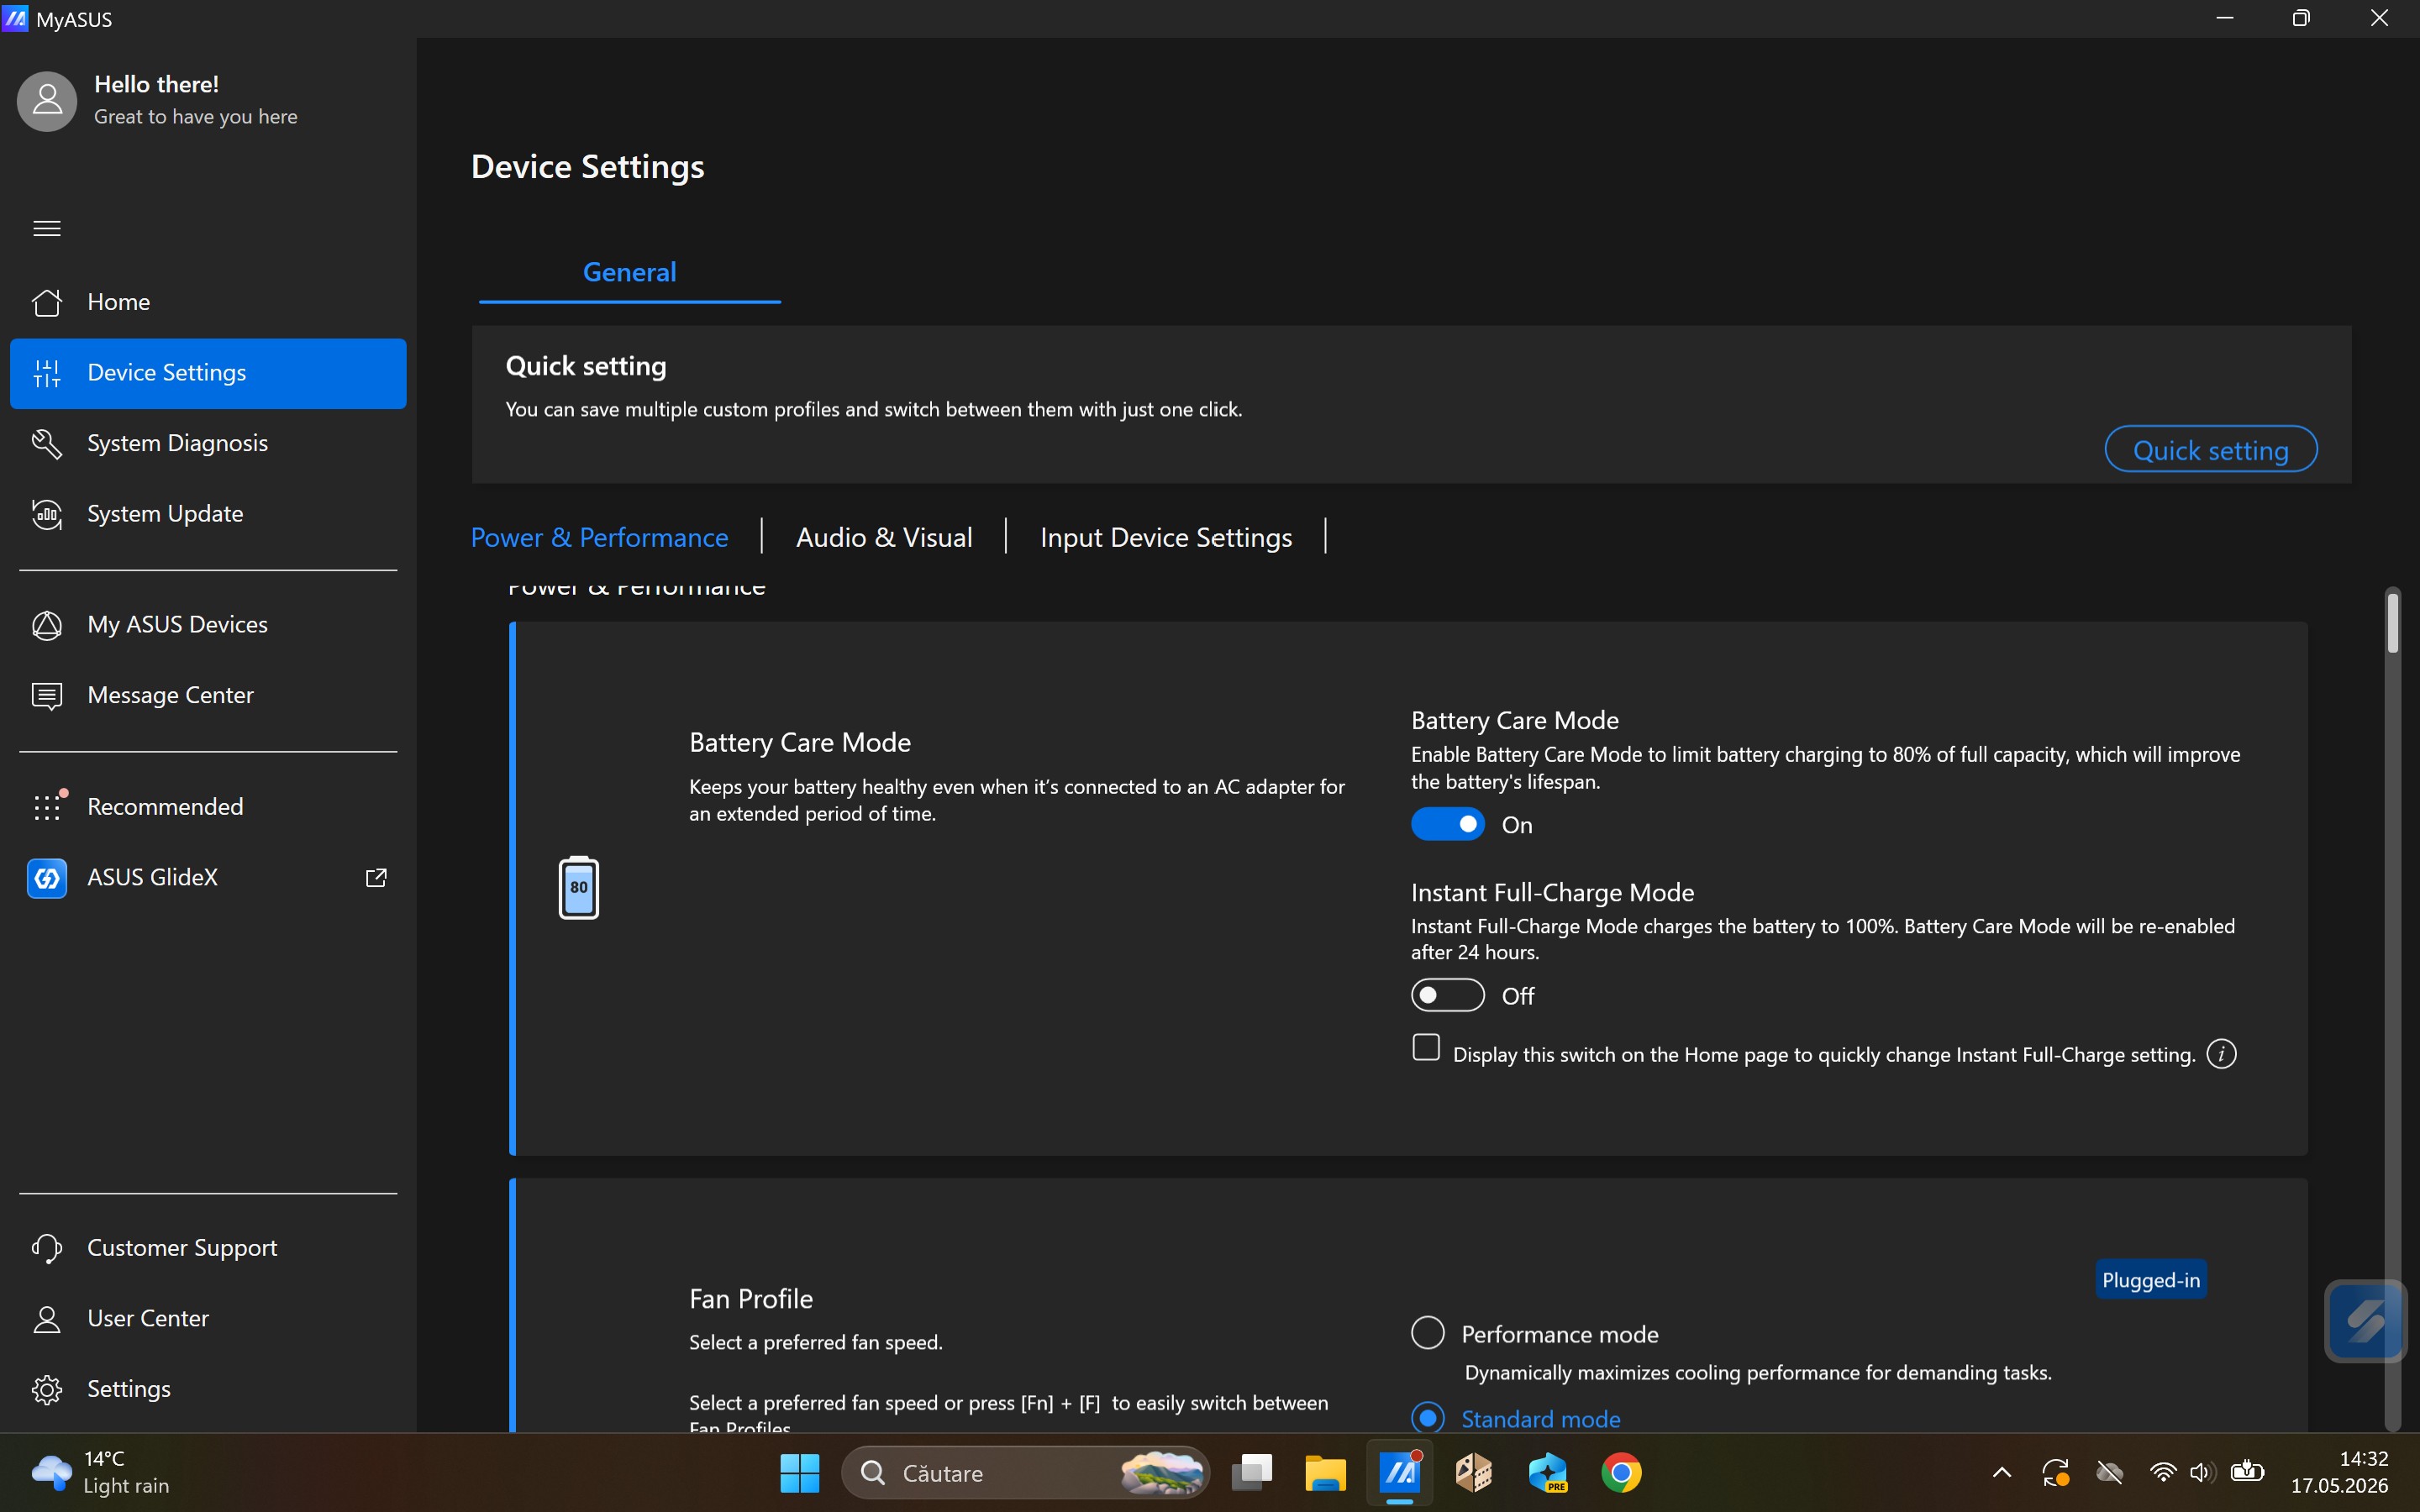This screenshot has width=2420, height=1512.
Task: Open Task View on taskbar
Action: click(x=1252, y=1473)
